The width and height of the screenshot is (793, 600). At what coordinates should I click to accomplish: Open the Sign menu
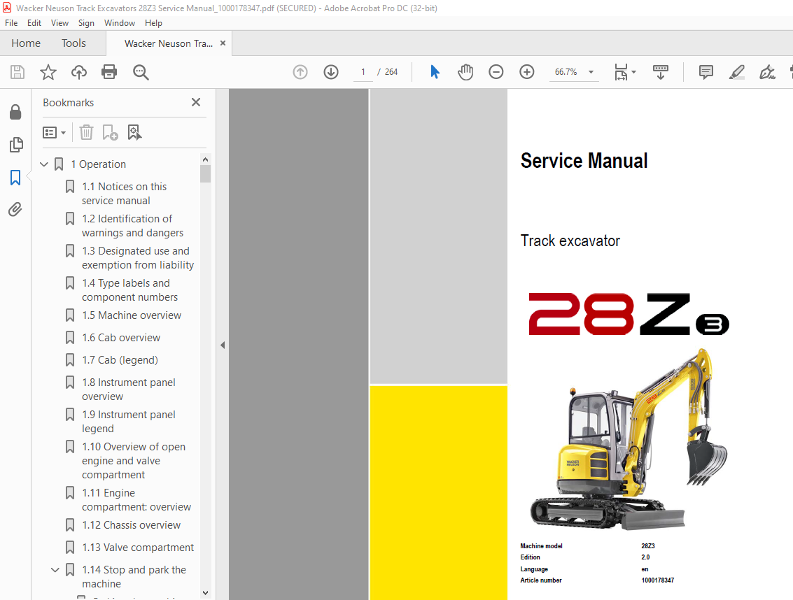(x=87, y=23)
